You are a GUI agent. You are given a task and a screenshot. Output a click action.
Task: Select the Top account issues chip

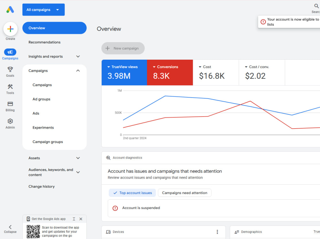pos(132,193)
